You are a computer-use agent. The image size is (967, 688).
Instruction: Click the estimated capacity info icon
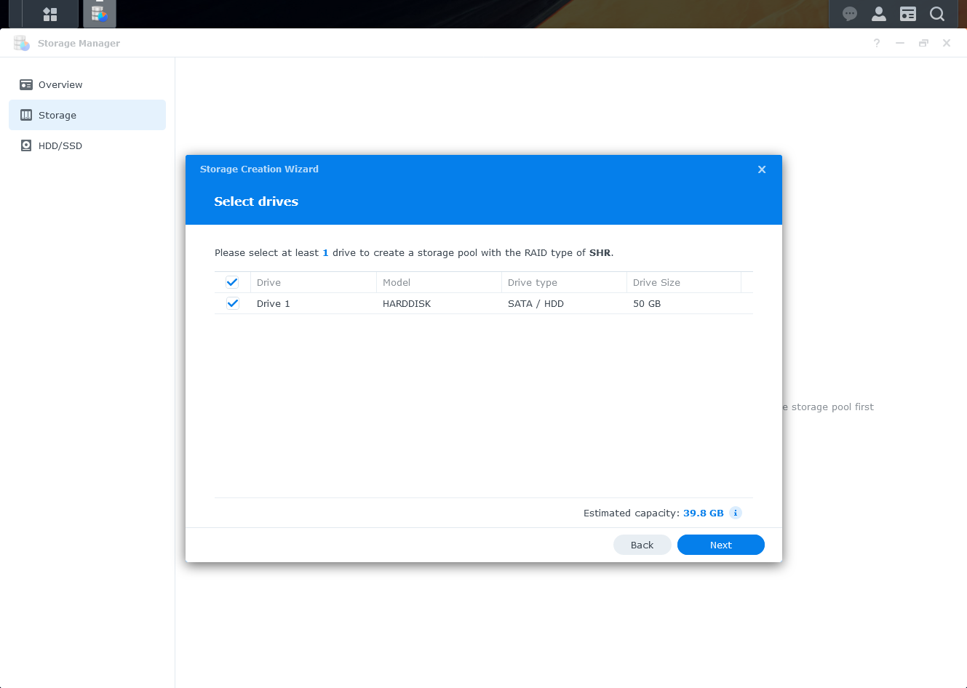pyautogui.click(x=736, y=513)
